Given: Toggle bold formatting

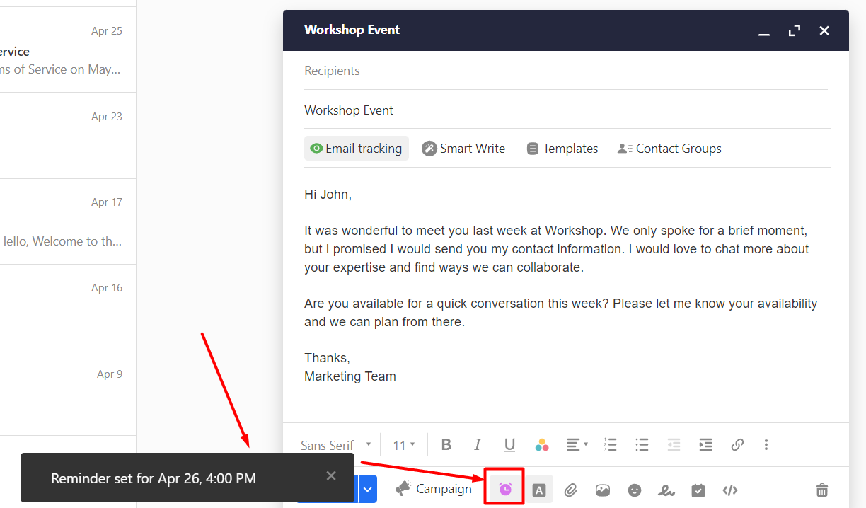Looking at the screenshot, I should pos(446,445).
